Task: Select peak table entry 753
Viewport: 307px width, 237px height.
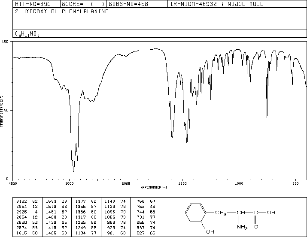Action: pyautogui.click(x=140, y=207)
